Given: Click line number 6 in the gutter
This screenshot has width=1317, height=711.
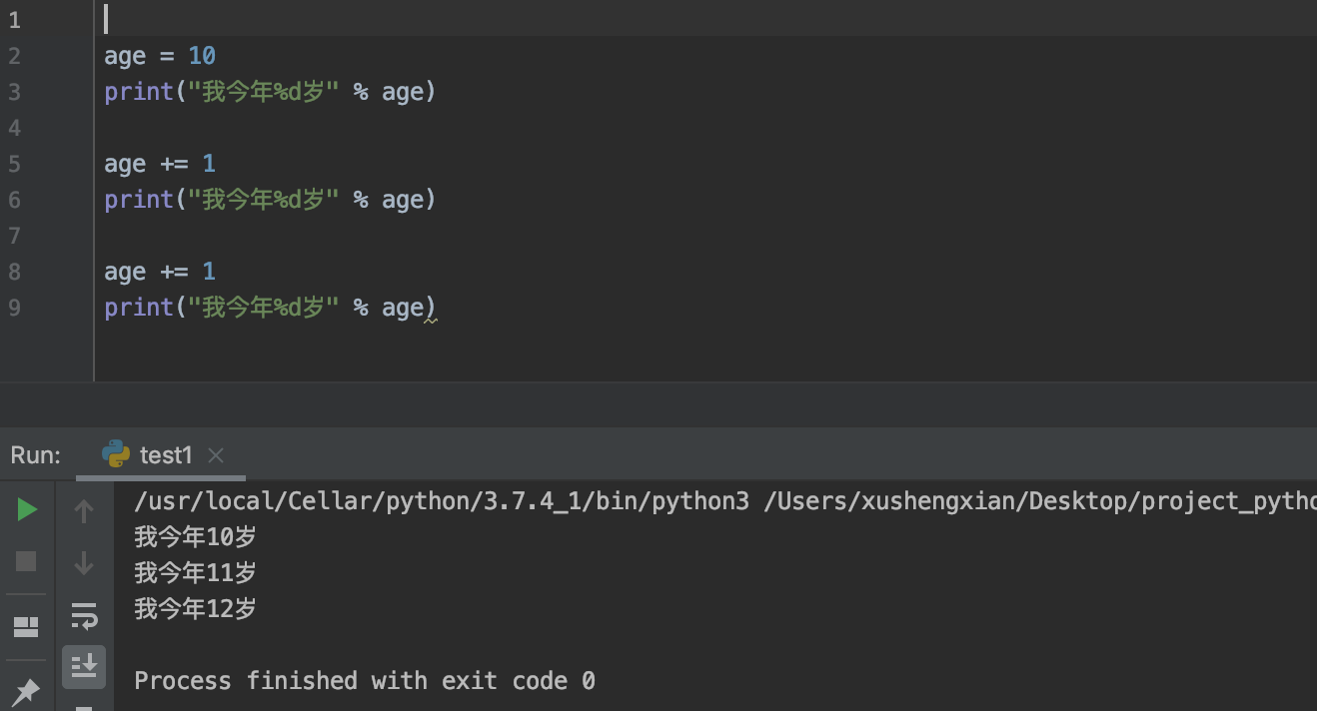Looking at the screenshot, I should click(14, 200).
